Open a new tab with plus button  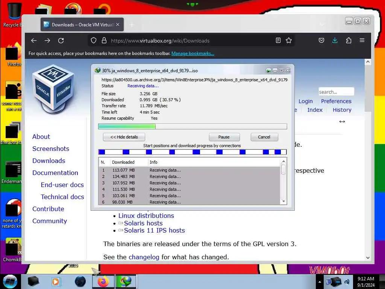click(132, 25)
